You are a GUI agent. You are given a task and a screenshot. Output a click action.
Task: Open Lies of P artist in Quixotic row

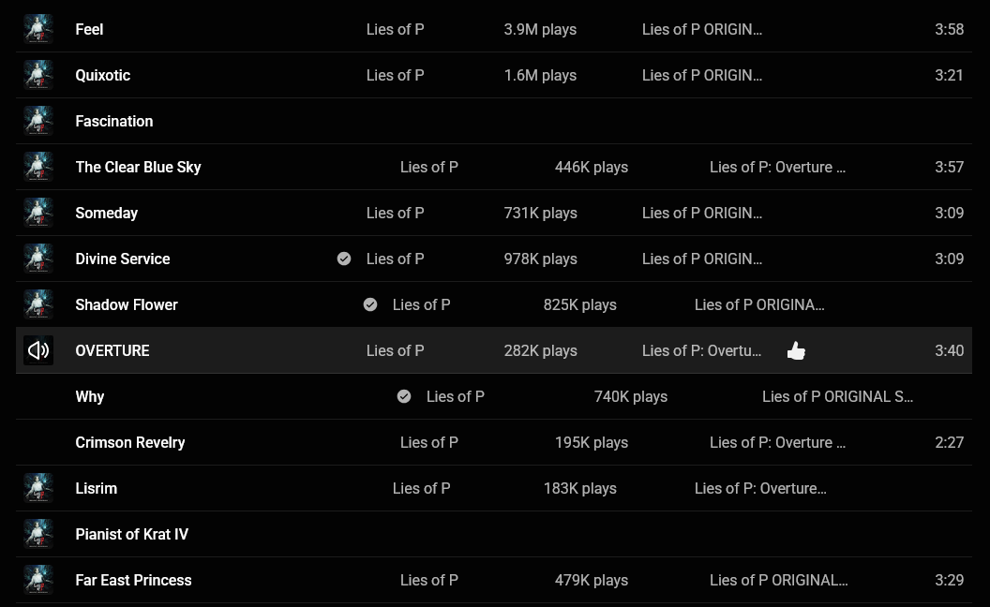[396, 75]
